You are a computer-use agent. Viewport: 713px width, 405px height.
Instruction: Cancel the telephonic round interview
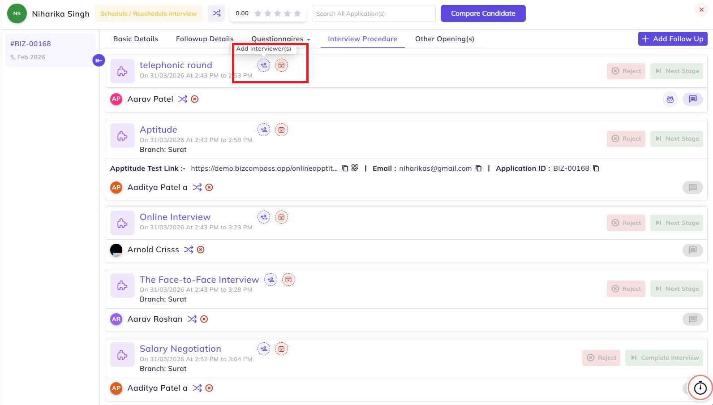tap(281, 65)
